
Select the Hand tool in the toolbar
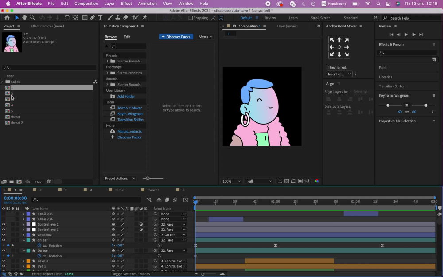[x=24, y=17]
